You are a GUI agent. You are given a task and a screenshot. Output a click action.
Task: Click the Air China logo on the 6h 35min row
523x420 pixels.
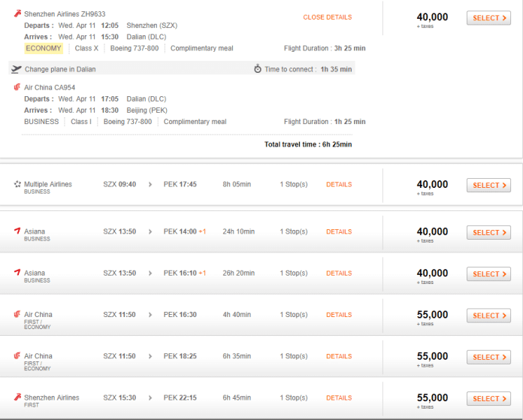pyautogui.click(x=17, y=355)
